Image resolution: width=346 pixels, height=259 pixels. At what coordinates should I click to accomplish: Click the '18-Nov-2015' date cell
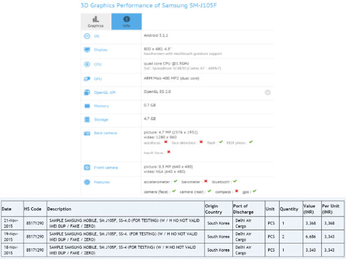[x=11, y=250]
